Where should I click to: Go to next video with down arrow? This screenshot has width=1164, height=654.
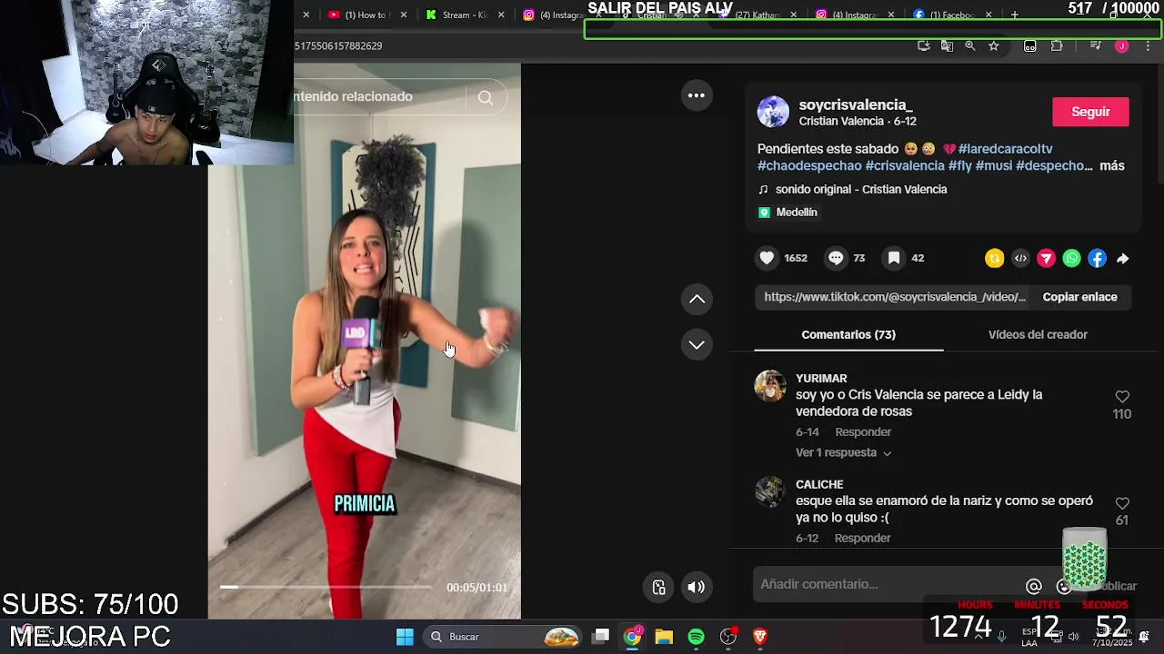[x=697, y=344]
